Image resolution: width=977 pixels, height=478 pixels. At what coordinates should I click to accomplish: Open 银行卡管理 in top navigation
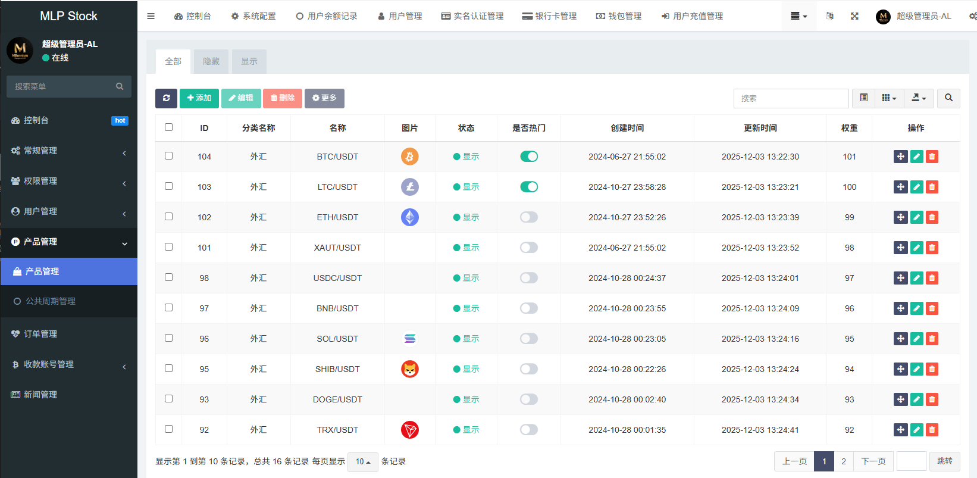point(549,16)
